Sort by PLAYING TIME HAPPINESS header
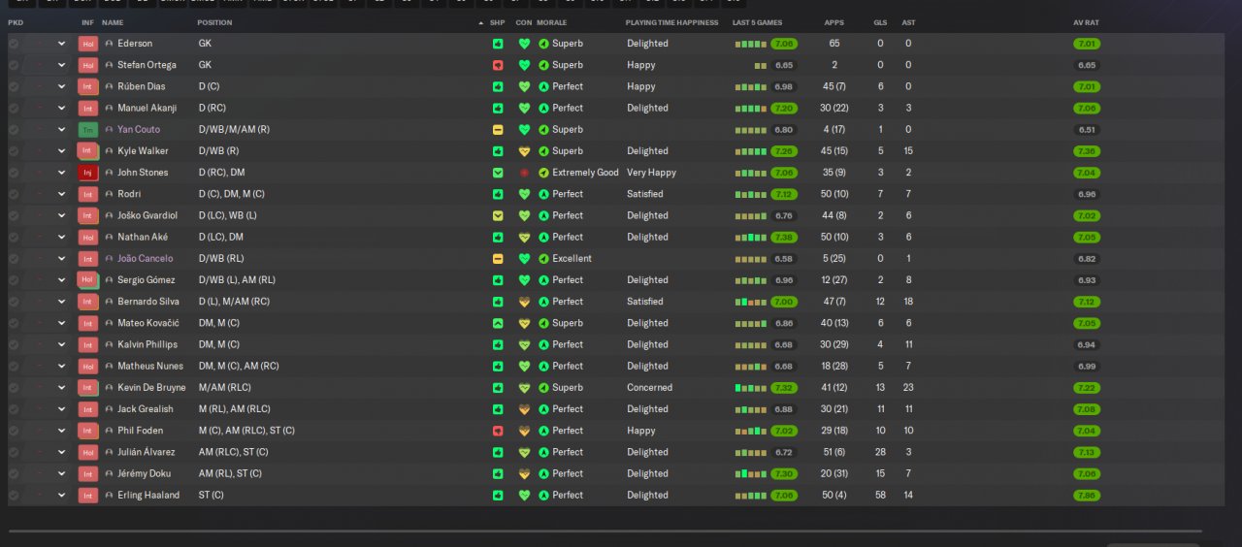 point(672,22)
